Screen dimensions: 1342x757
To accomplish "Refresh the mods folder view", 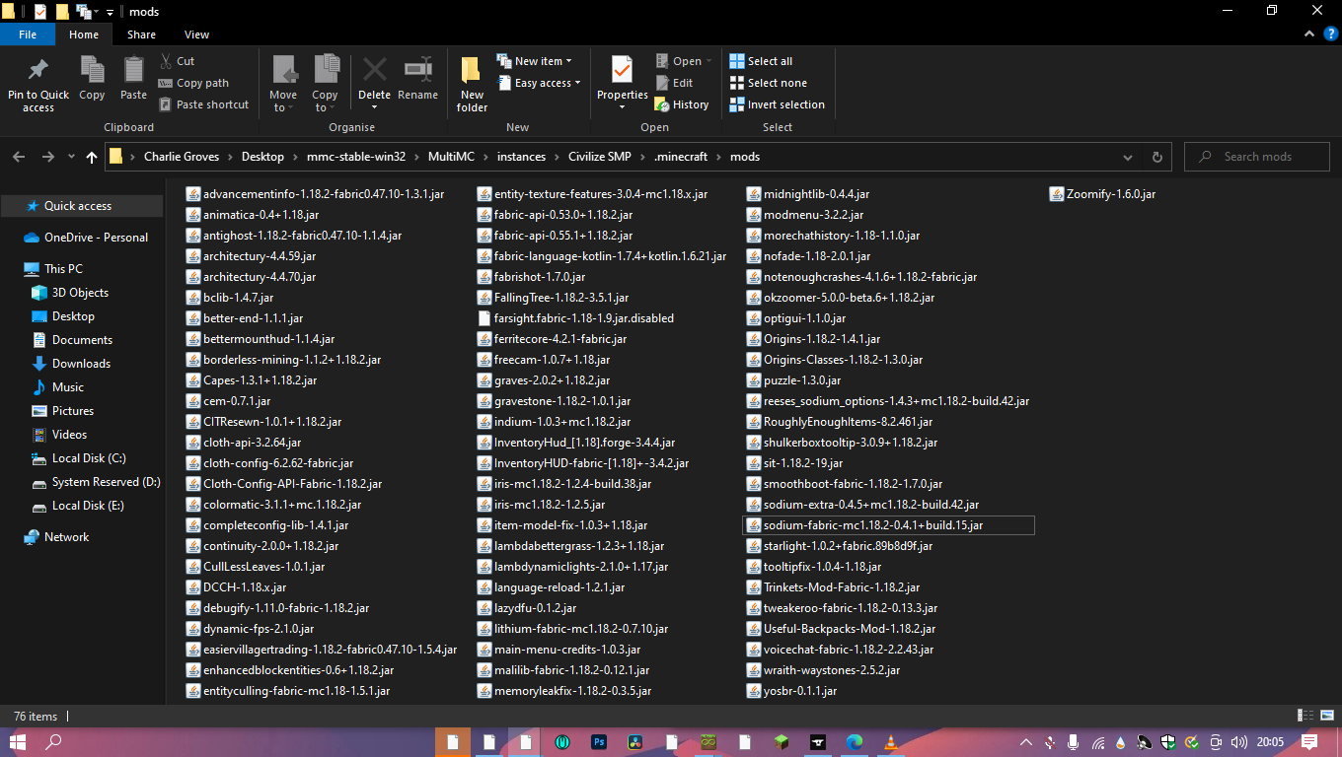I will coord(1157,157).
